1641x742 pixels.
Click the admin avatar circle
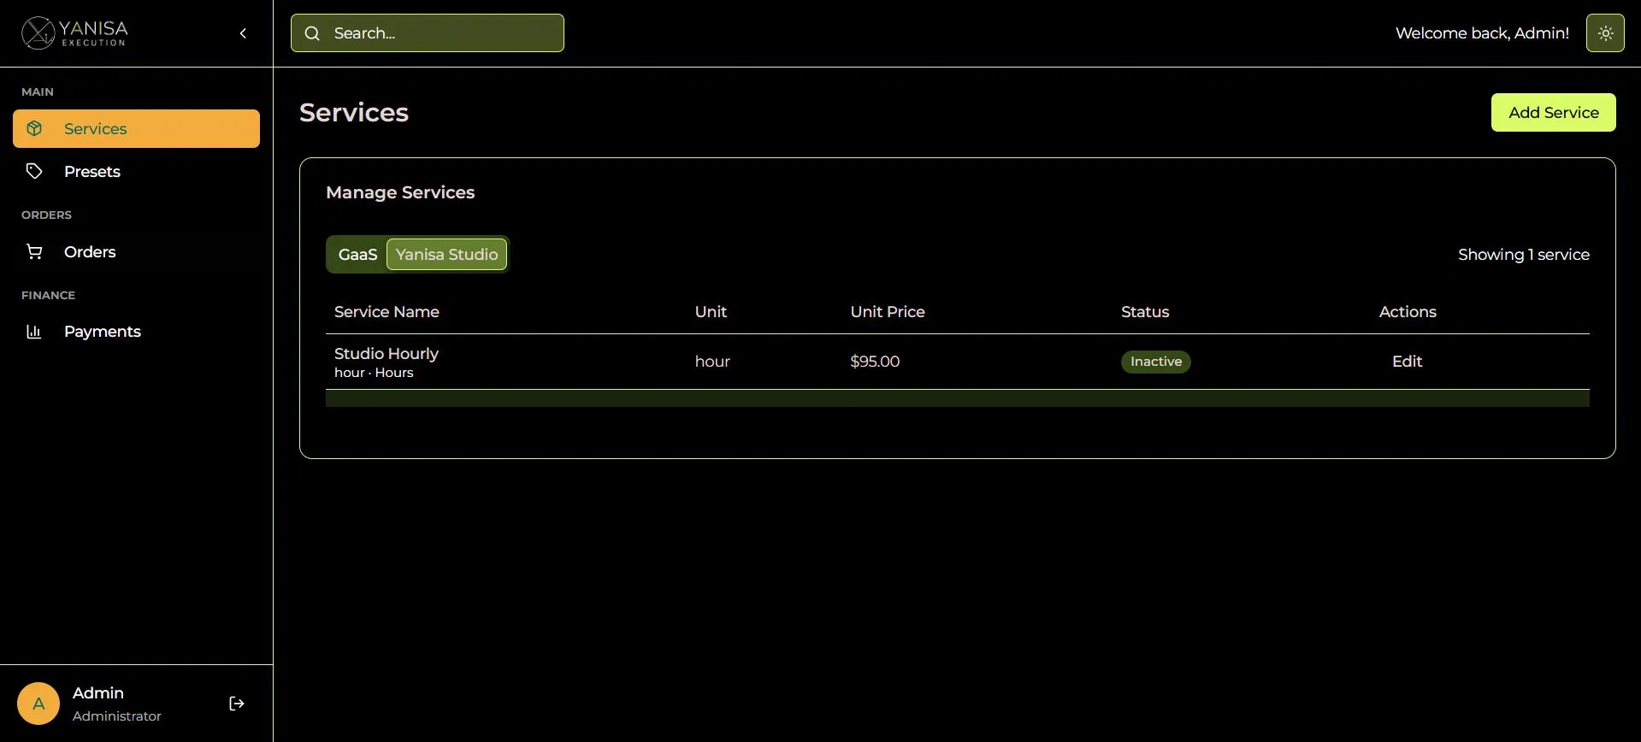(38, 704)
